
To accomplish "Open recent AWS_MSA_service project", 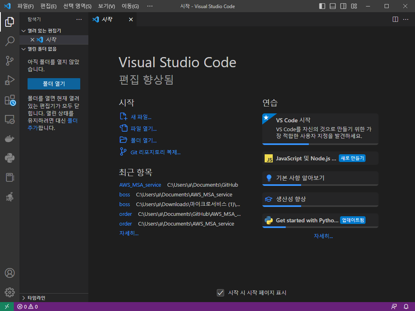I will 140,185.
